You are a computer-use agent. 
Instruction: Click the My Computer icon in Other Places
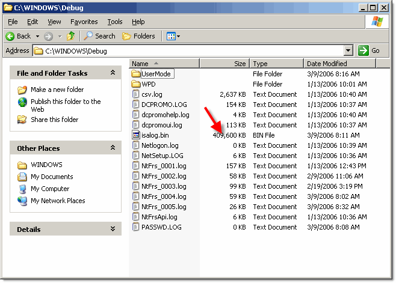(x=22, y=189)
